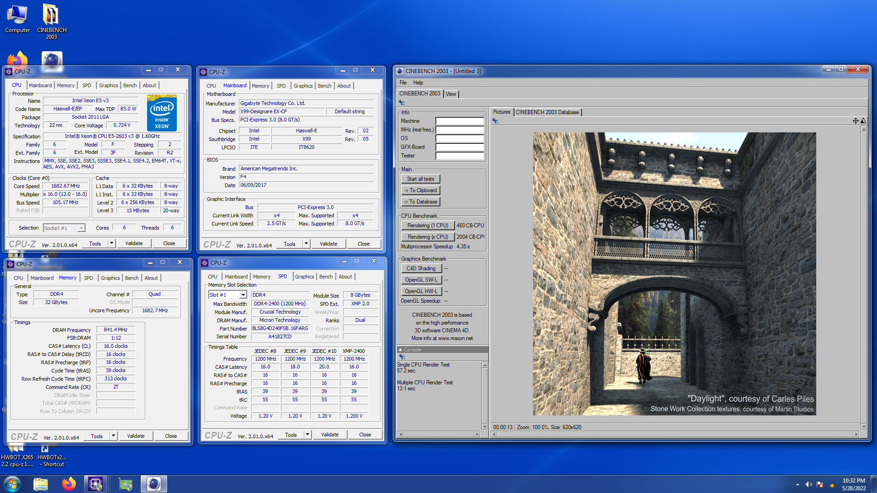
Task: Open the Memory tab in the CPU-Z SPD window
Action: (262, 277)
